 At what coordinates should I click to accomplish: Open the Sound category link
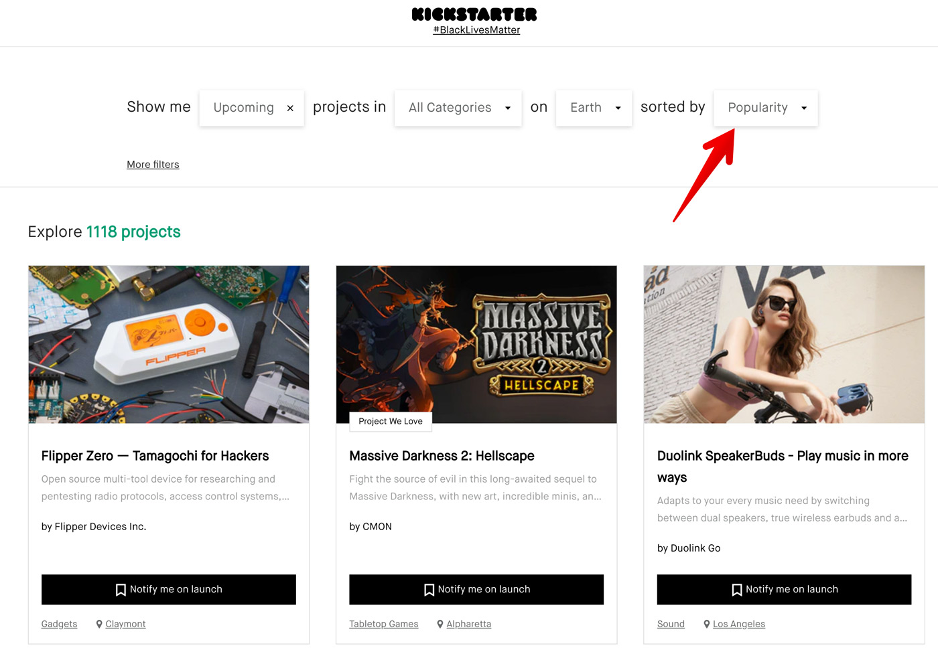pos(671,624)
